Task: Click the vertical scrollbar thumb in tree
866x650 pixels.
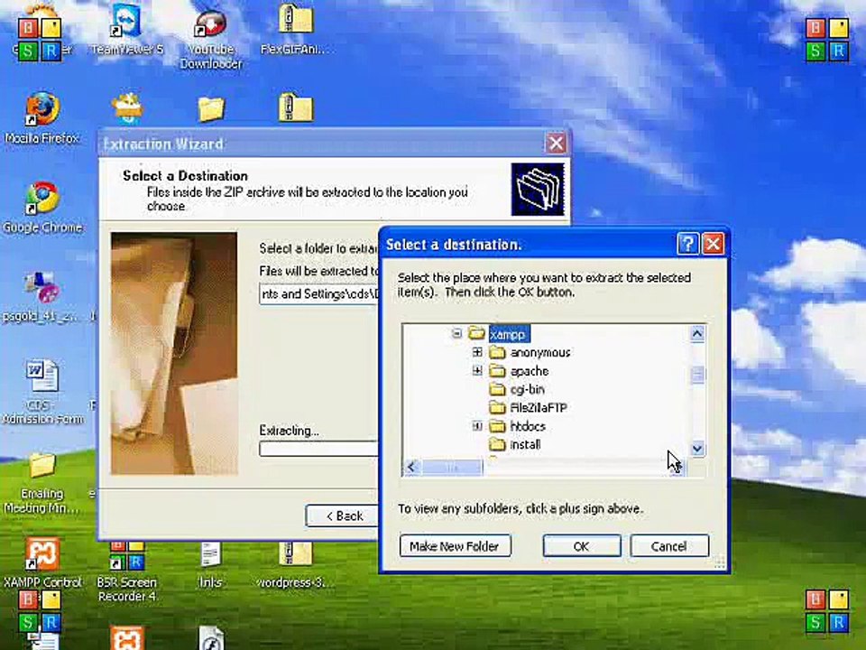Action: coord(697,374)
